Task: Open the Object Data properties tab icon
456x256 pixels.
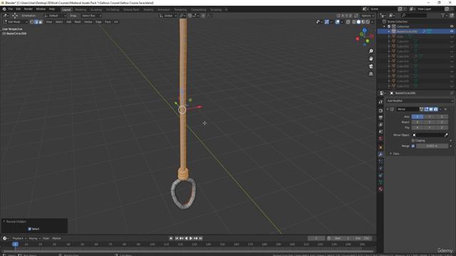Action: 380,182
